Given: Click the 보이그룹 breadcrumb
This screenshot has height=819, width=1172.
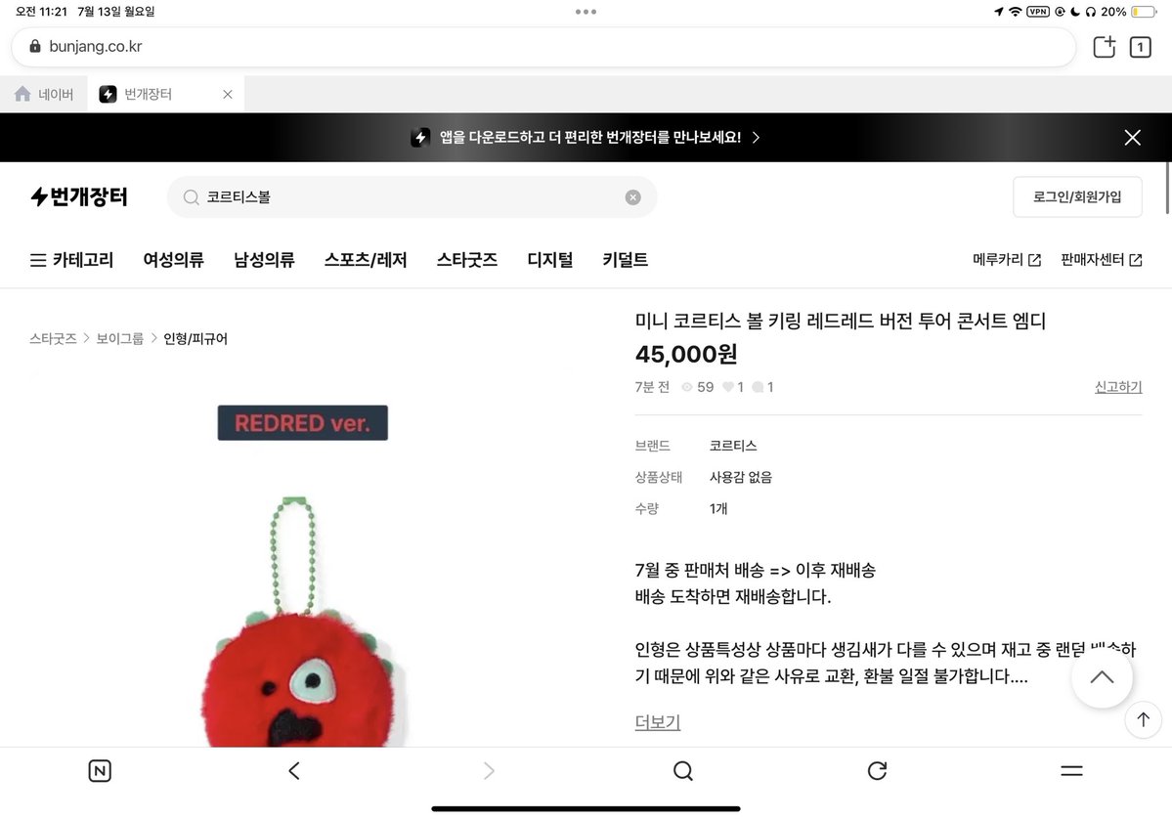Looking at the screenshot, I should click(119, 338).
